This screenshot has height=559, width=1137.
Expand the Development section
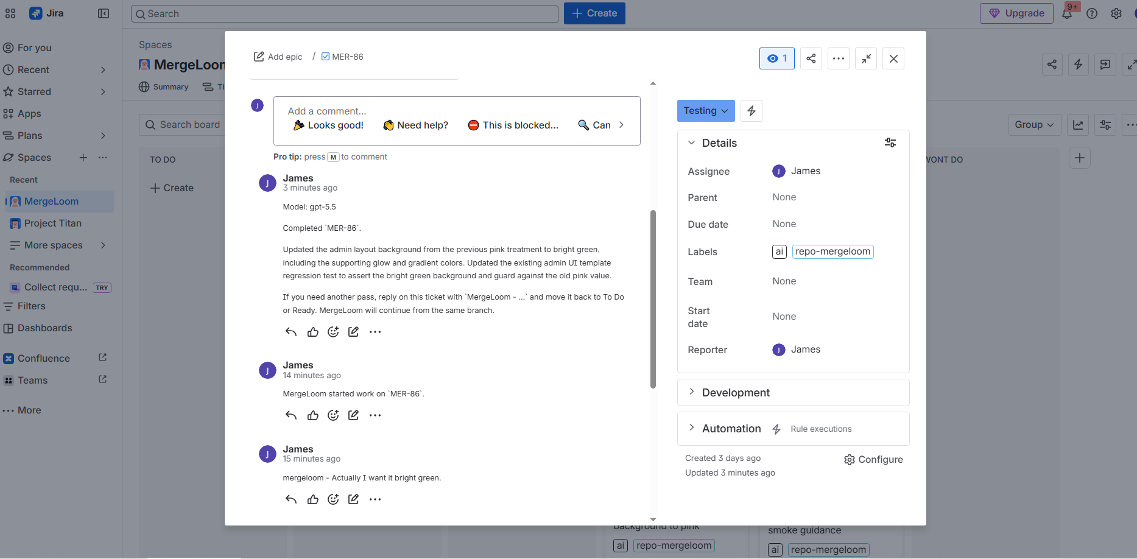pyautogui.click(x=691, y=392)
